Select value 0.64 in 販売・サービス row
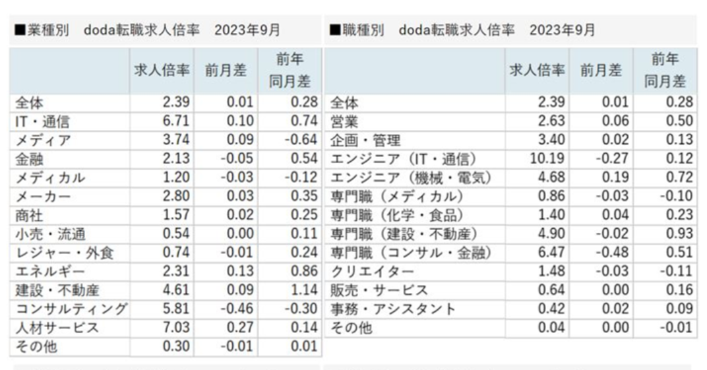This screenshot has width=707, height=370. click(551, 290)
